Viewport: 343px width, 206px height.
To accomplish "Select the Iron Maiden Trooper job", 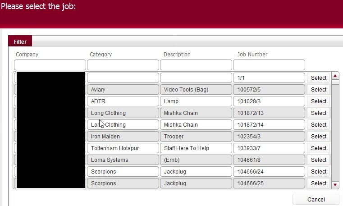I will tap(318, 137).
